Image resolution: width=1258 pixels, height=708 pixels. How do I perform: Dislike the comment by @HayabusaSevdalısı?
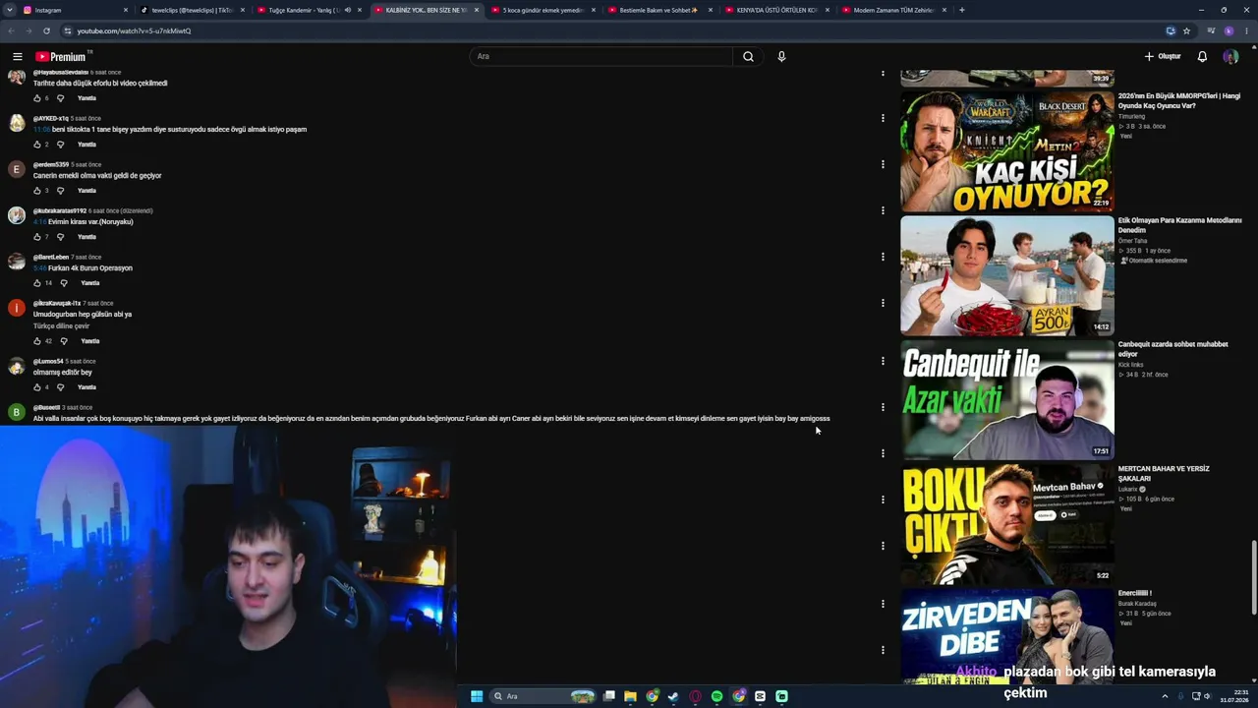click(60, 98)
